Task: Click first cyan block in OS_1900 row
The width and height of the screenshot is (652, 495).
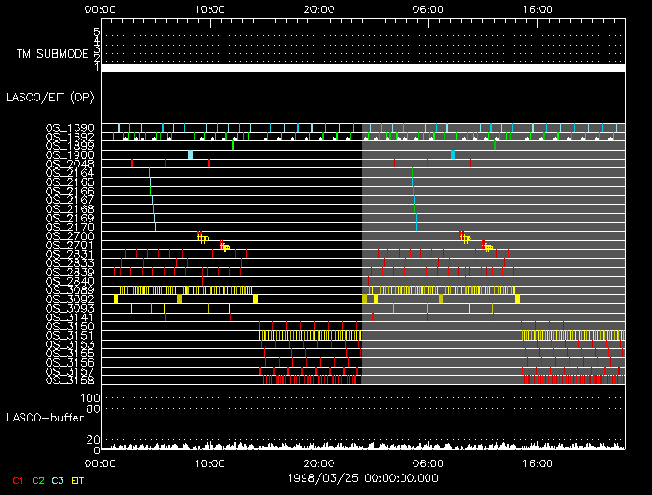Action: 190,154
